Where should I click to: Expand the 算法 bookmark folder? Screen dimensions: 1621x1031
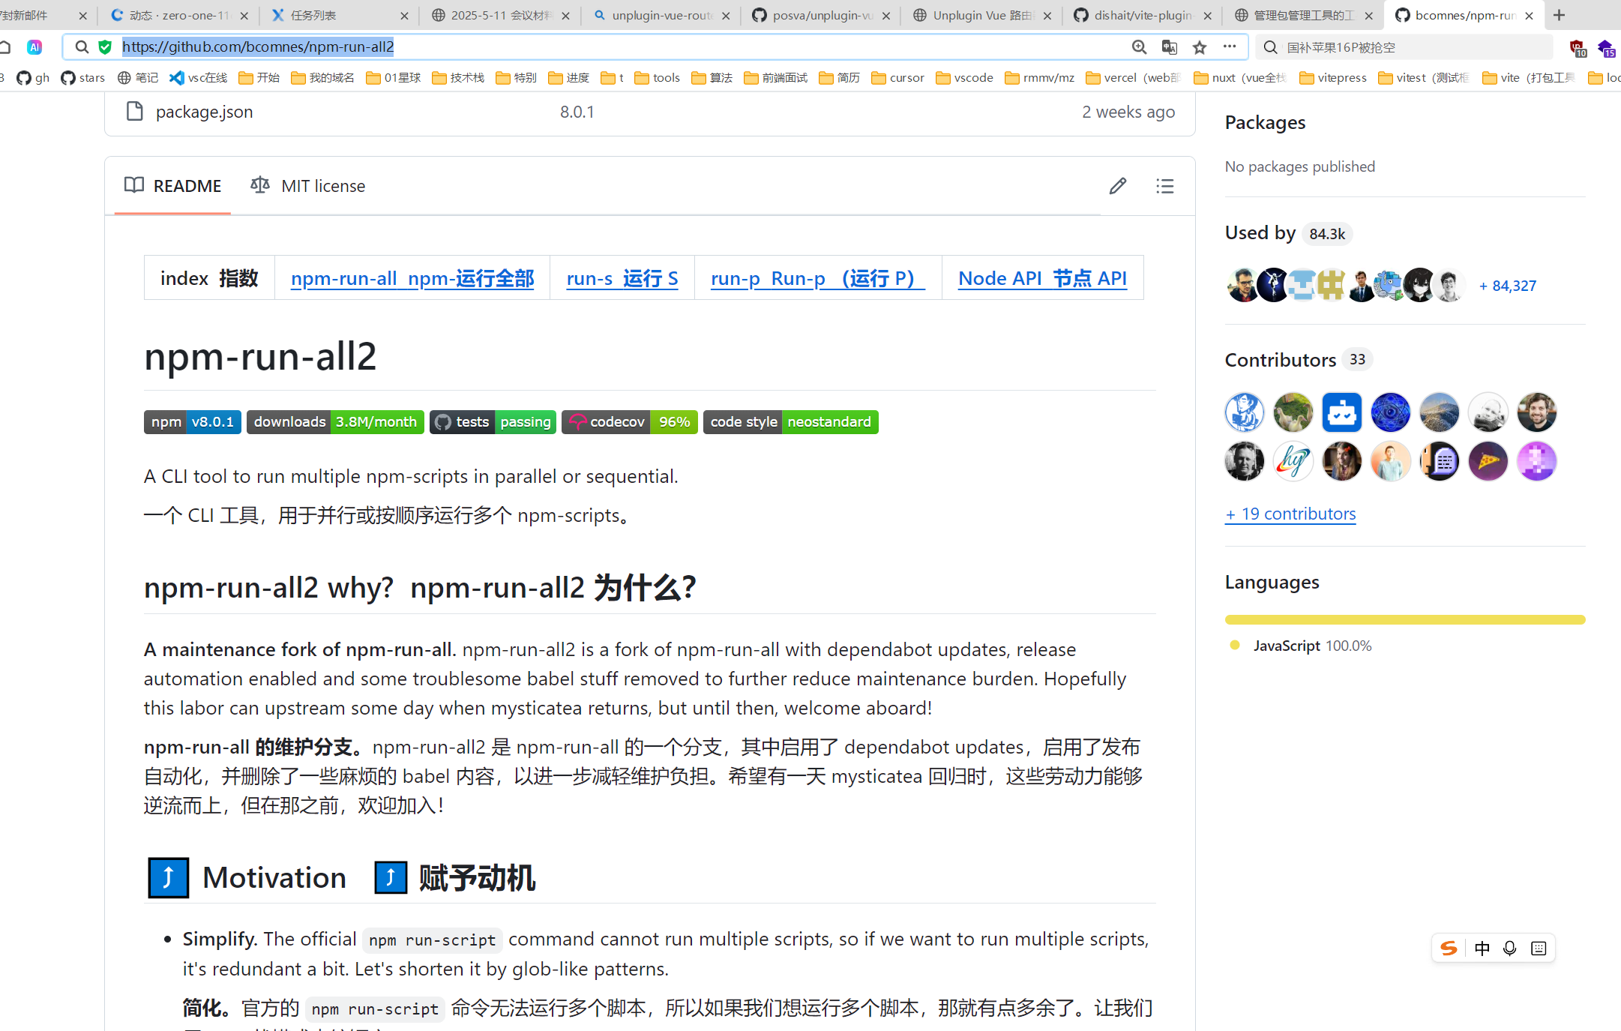point(712,78)
